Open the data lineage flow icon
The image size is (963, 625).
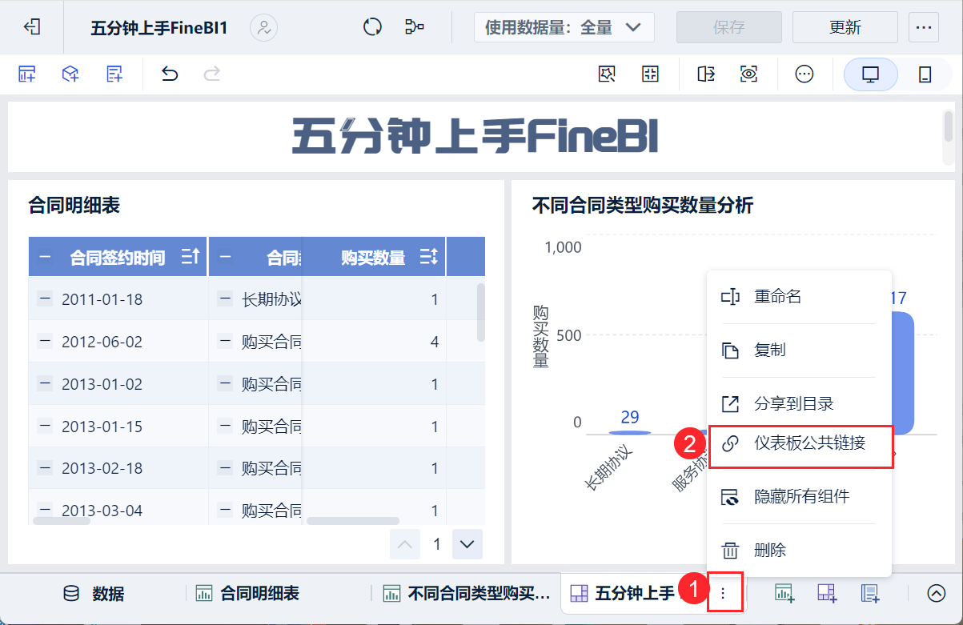pyautogui.click(x=415, y=27)
